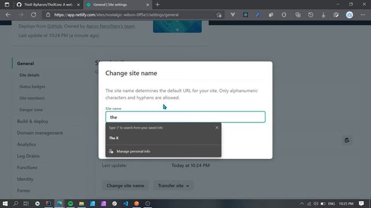Click the blue pen extension icon
This screenshot has width=371, height=208.
[x=258, y=15]
